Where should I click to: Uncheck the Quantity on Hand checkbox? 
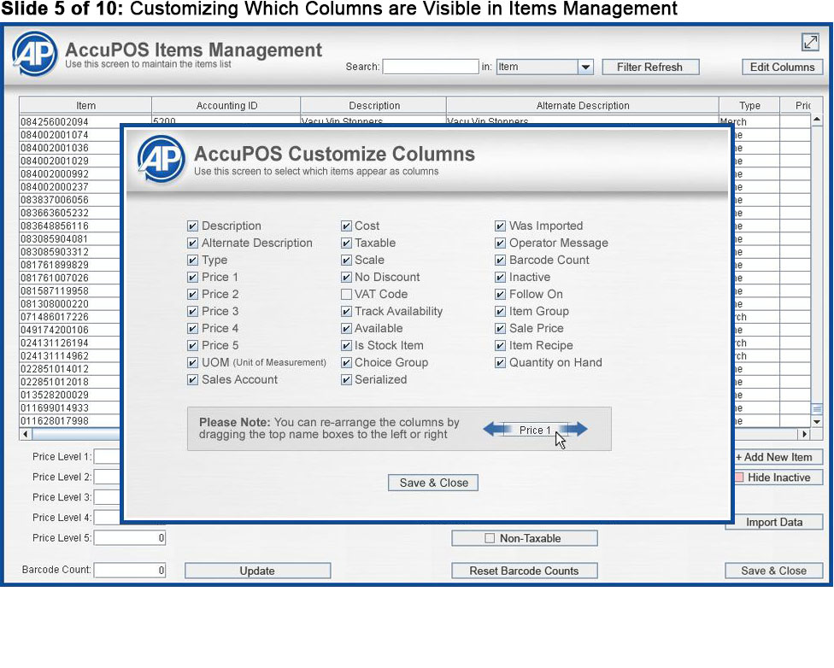(x=500, y=363)
